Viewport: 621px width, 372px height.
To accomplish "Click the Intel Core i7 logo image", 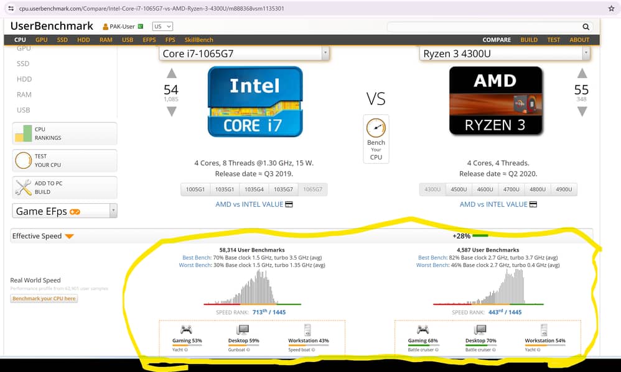I will tap(255, 101).
